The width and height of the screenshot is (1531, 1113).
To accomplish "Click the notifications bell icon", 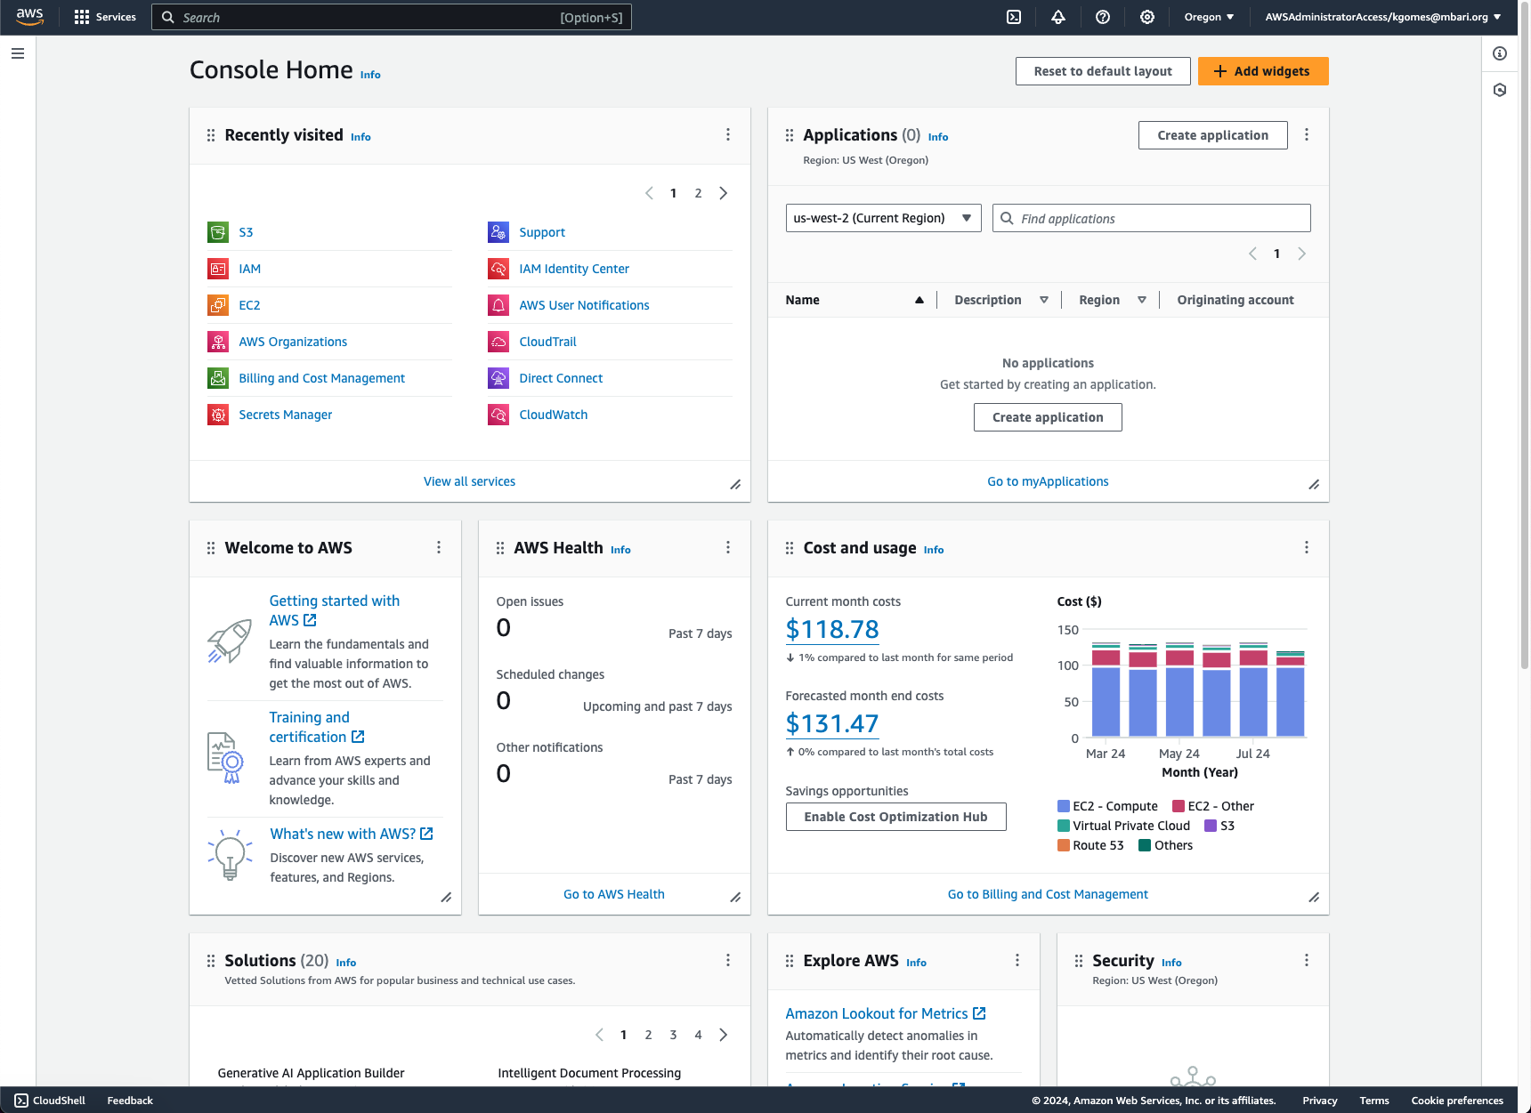I will (1057, 17).
